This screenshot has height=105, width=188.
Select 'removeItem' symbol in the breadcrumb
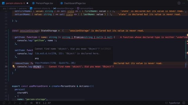point(87,8)
